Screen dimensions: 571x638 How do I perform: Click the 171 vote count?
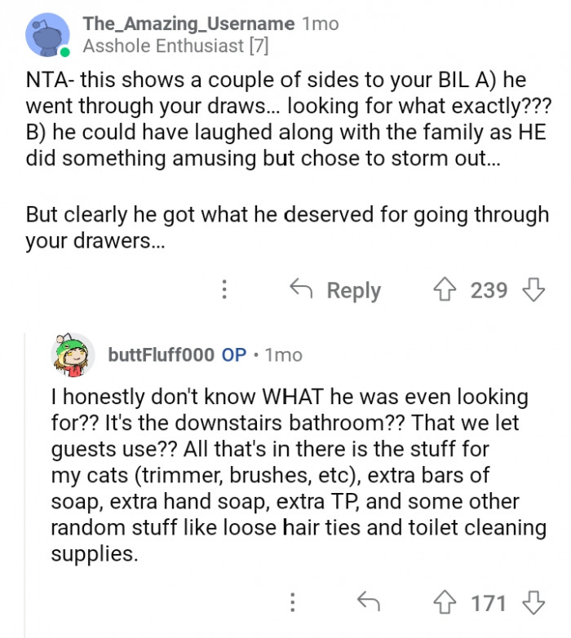[489, 603]
